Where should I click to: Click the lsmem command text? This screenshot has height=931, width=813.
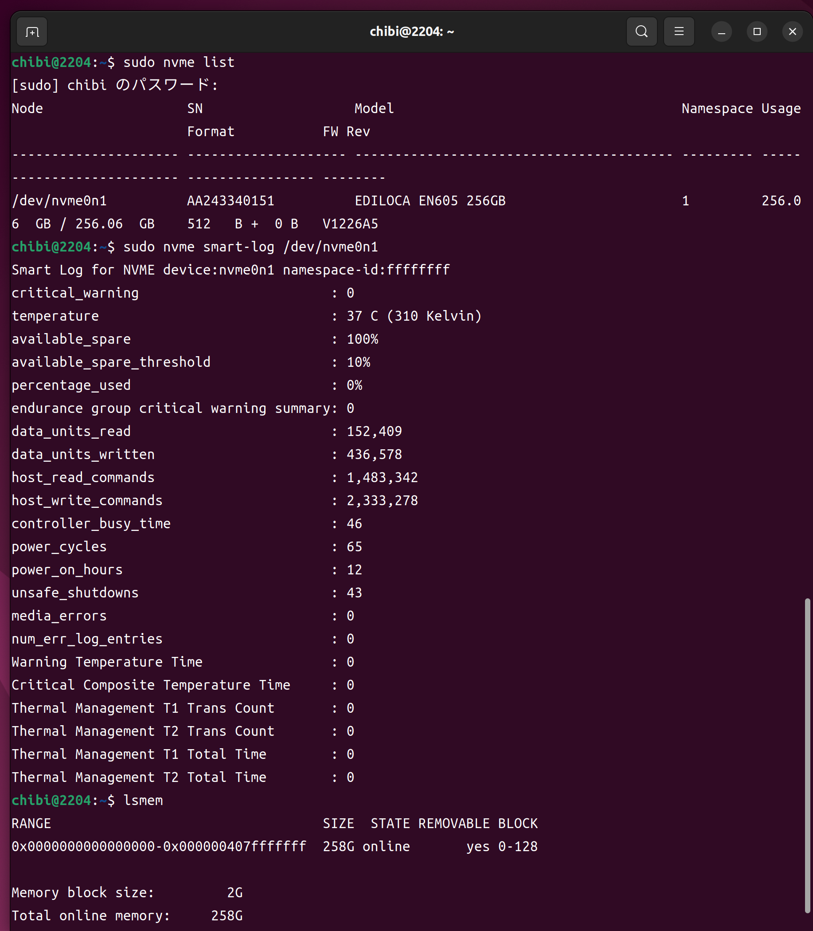[x=143, y=801]
